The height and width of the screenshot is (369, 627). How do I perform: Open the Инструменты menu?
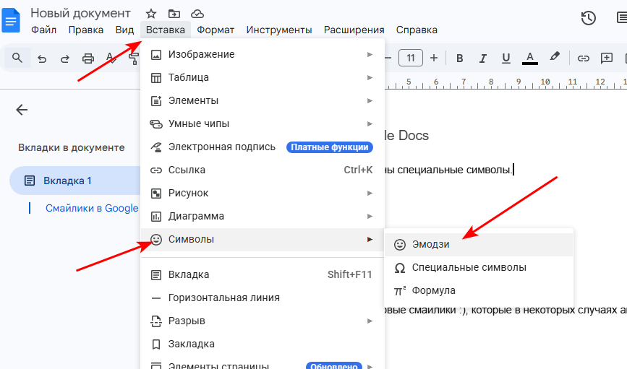click(x=278, y=30)
